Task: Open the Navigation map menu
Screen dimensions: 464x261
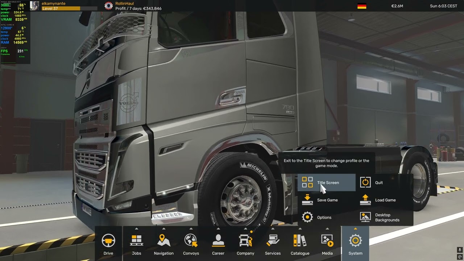Action: 163,244
